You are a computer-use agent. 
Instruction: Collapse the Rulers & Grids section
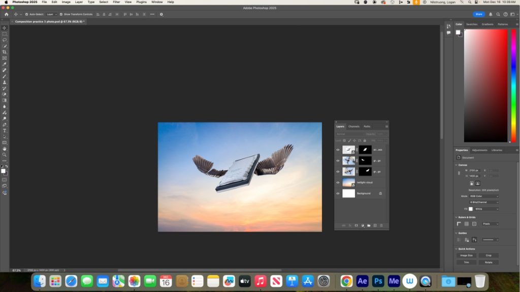(x=456, y=217)
